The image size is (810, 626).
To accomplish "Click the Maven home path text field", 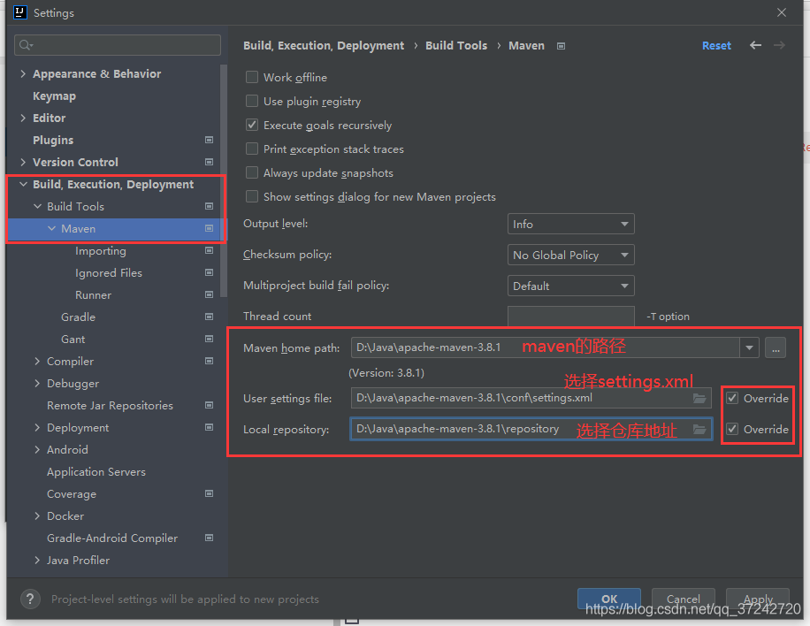I will [x=545, y=347].
